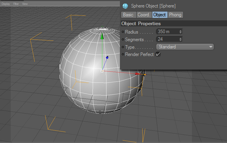Image resolution: width=227 pixels, height=143 pixels.
Task: Open the Display menu in viewport
Action: coord(6,4)
